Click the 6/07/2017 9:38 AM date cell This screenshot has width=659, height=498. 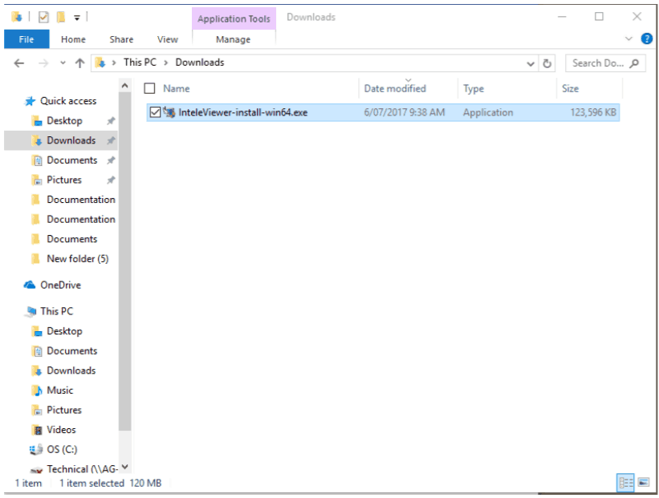(x=404, y=112)
